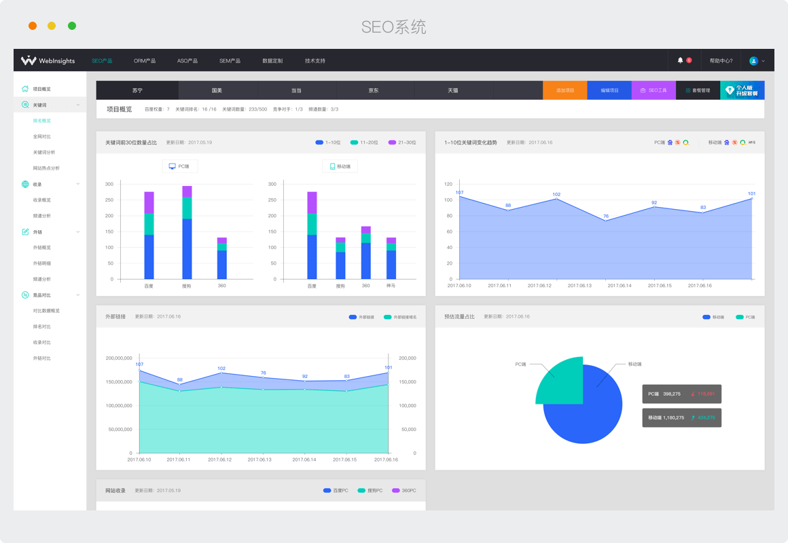Click the orange 添加项目 button
The image size is (788, 543).
click(x=566, y=90)
